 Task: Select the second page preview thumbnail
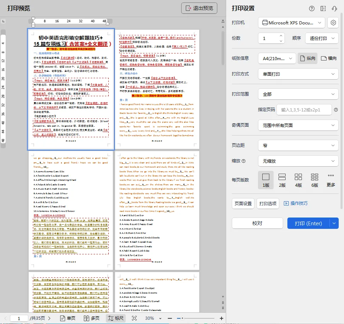click(x=157, y=89)
